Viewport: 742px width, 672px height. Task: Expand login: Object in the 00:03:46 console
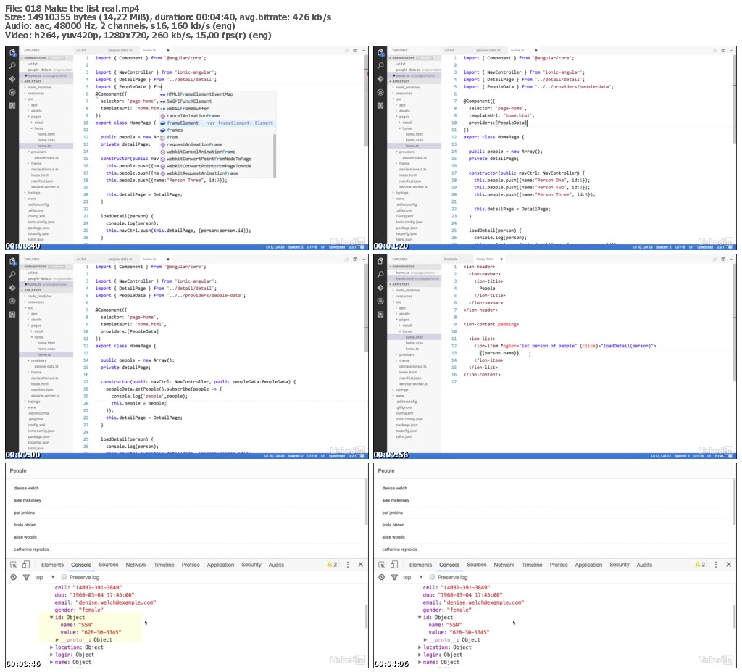(x=51, y=655)
